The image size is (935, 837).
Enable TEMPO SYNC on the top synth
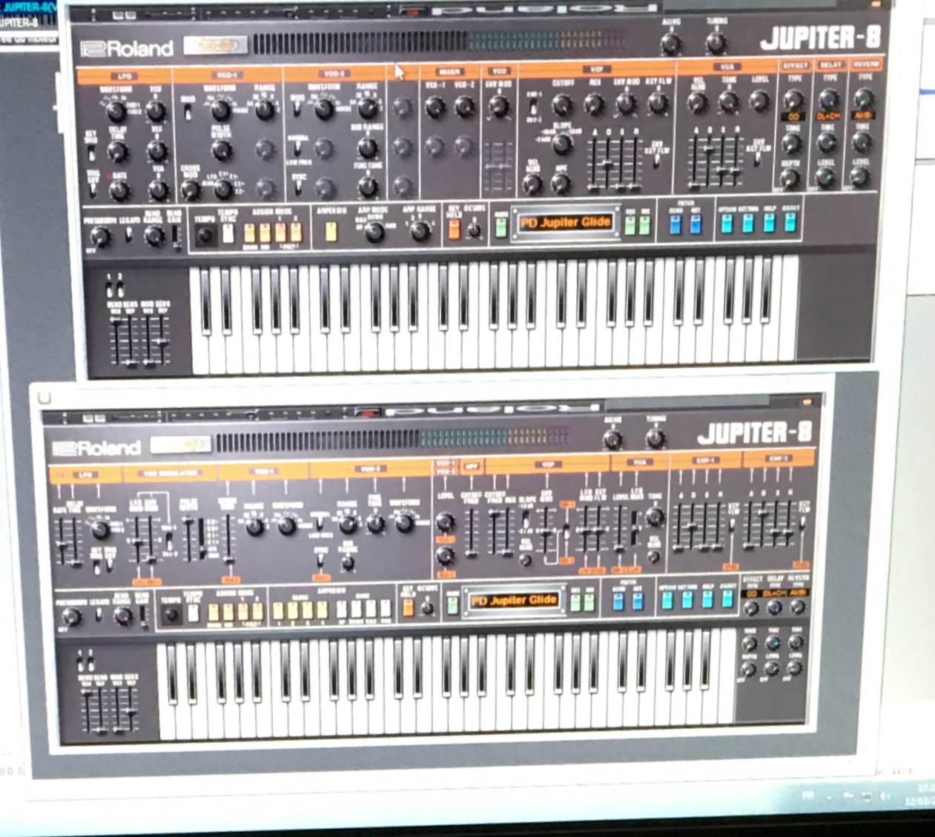228,233
